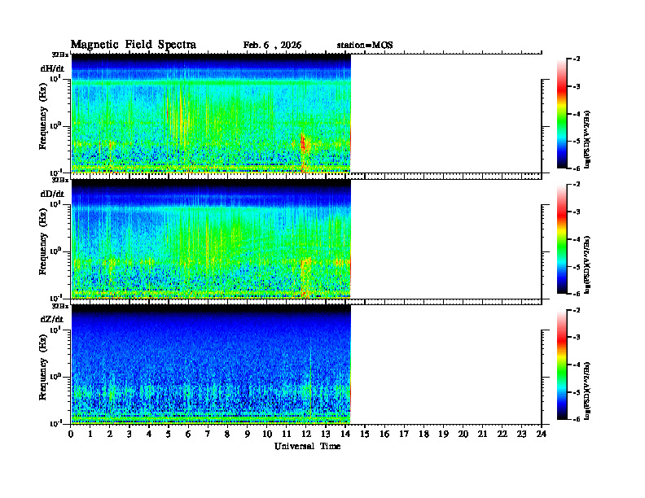The height and width of the screenshot is (498, 645).
Task: Click hour 3 on the Universal Time axis
Action: [x=129, y=435]
